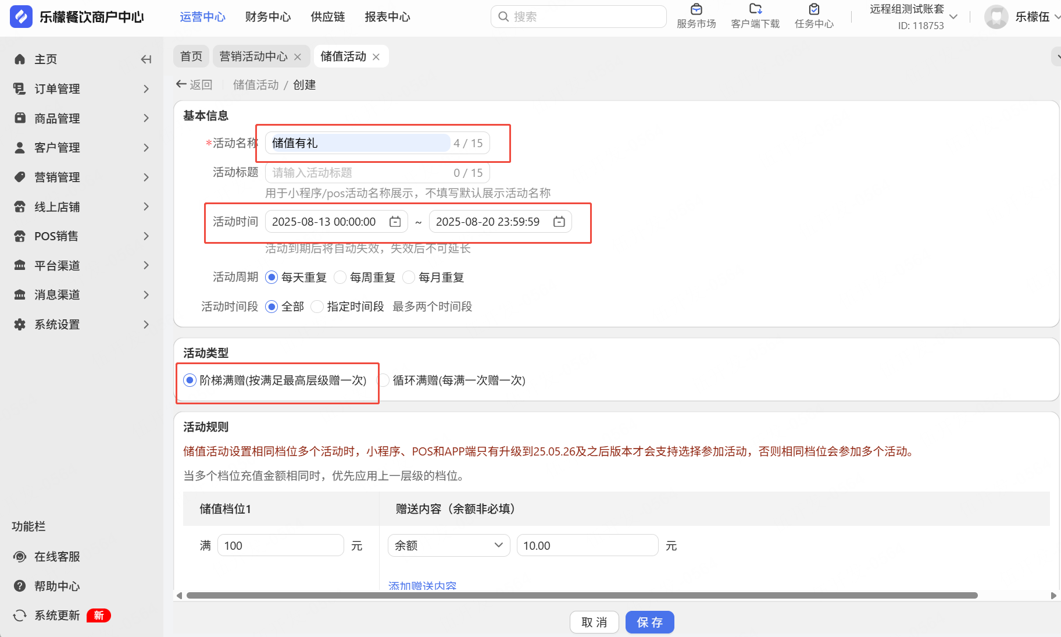The image size is (1061, 637).
Task: Click the 平台渠道 sidebar icon
Action: [20, 265]
